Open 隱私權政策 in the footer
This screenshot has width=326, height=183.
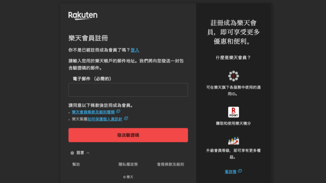tap(128, 164)
